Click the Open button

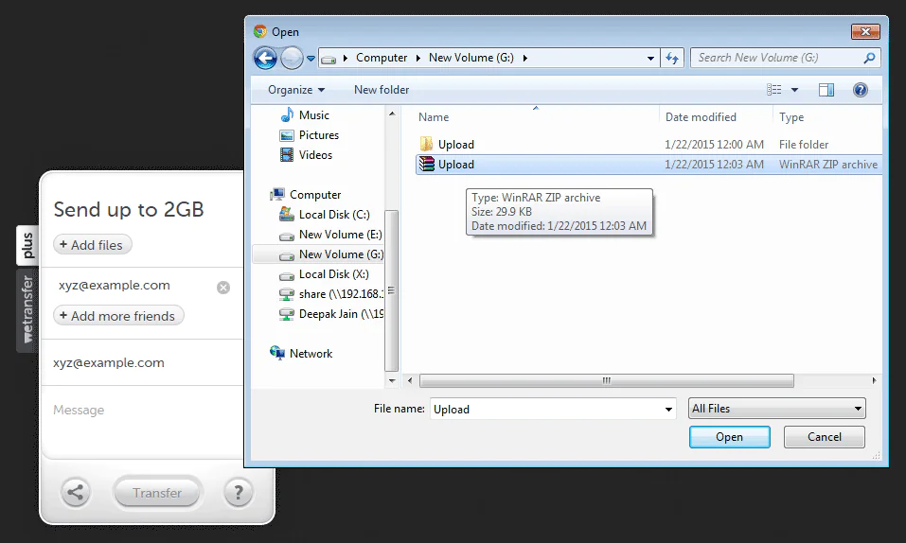click(729, 437)
